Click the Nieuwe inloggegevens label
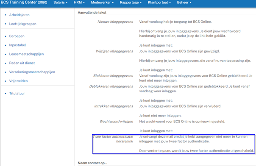 115,22
